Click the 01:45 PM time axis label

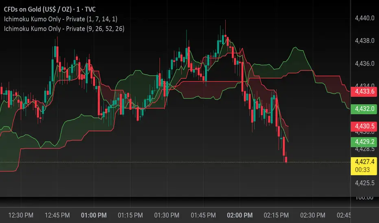coord(203,215)
